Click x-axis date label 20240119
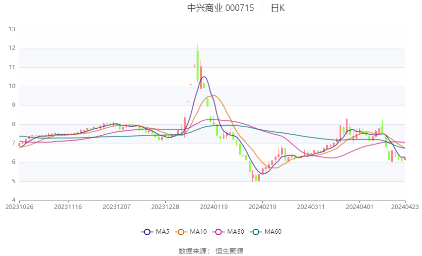The image size is (422, 256). pyautogui.click(x=214, y=207)
